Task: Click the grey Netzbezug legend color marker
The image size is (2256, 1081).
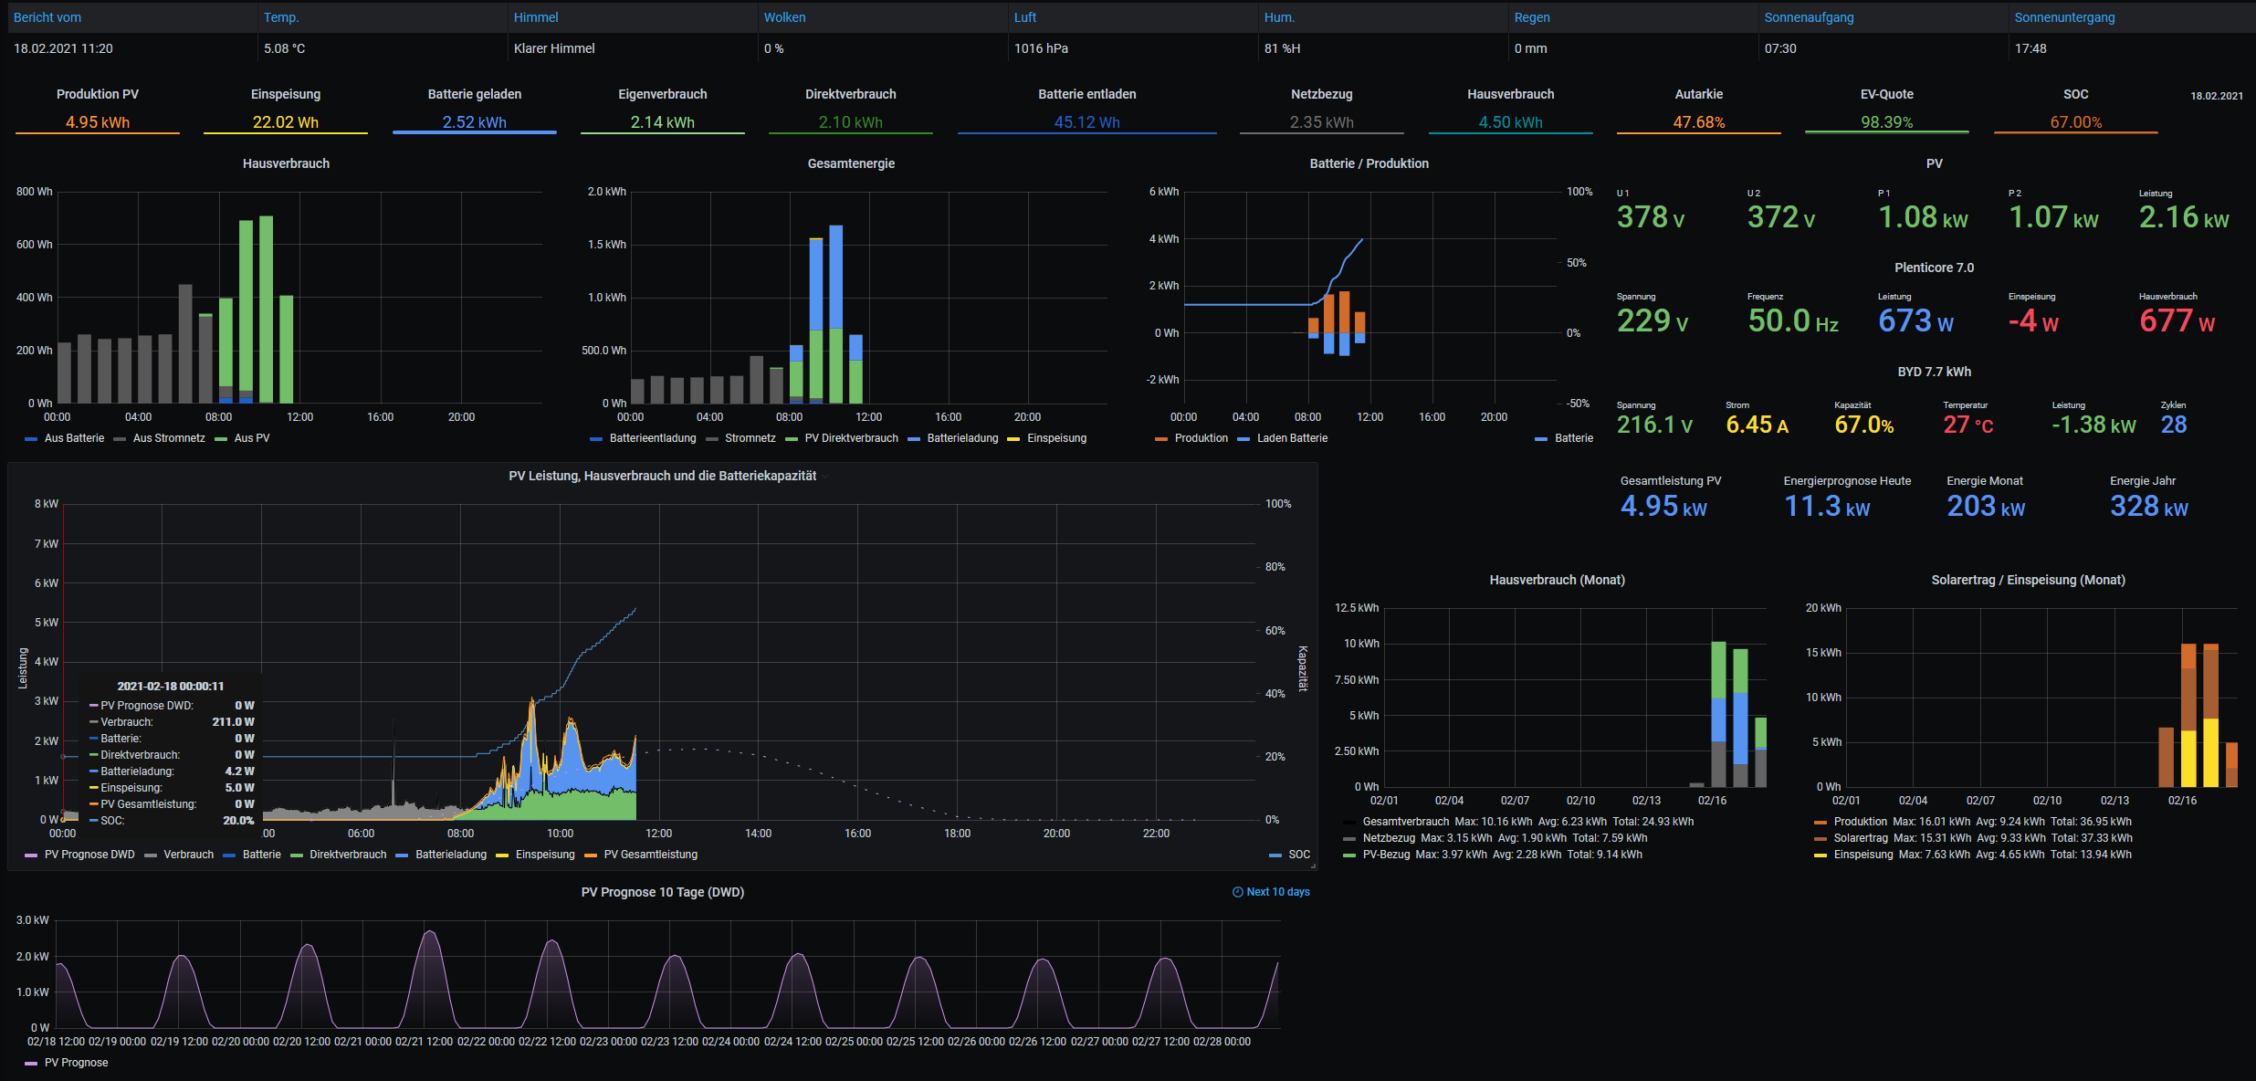Action: 1349,839
